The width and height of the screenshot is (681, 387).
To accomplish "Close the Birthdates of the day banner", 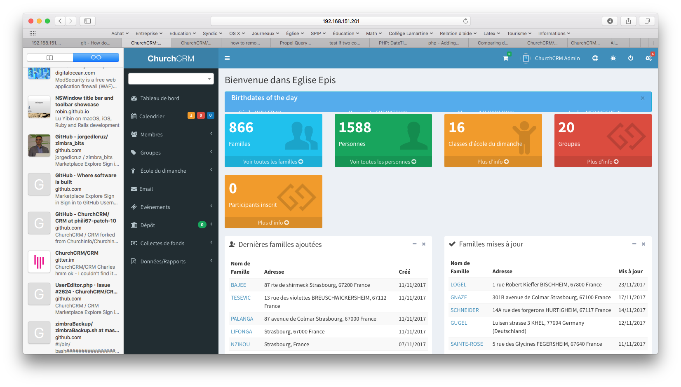I will point(642,98).
